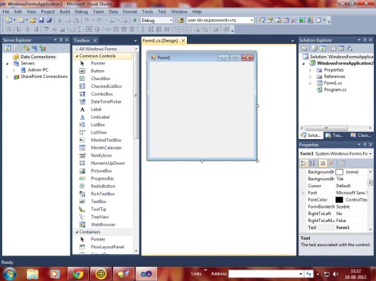The width and height of the screenshot is (376, 281).
Task: Pick the PictureBox control in Toolbox
Action: click(101, 171)
